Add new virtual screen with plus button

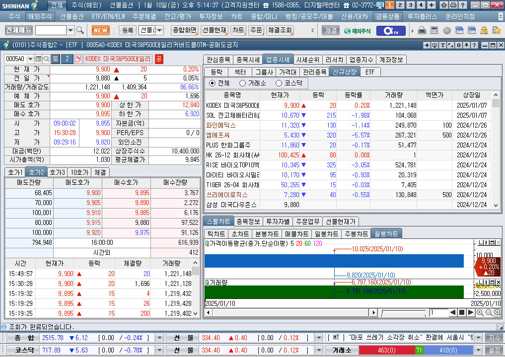(x=431, y=5)
